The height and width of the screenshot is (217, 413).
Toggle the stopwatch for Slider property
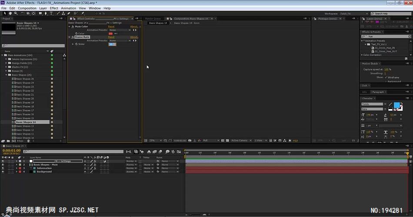pyautogui.click(x=77, y=44)
